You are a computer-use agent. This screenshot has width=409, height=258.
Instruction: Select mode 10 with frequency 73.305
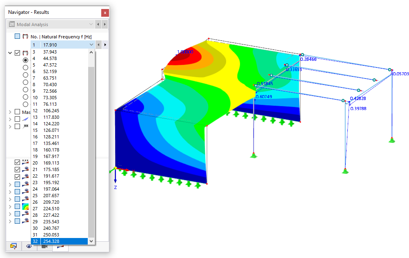60,98
